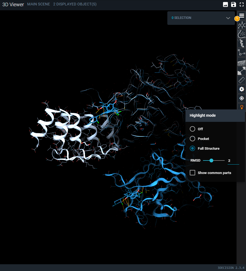The image size is (246, 271).
Task: Enable Show common parts
Action: tap(192, 172)
